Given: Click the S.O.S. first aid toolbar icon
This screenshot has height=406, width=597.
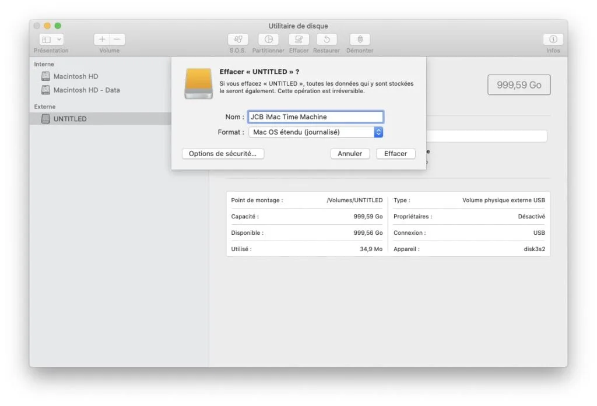Looking at the screenshot, I should 237,40.
